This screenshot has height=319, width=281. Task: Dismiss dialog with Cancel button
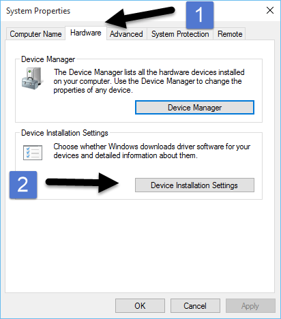[x=195, y=306]
